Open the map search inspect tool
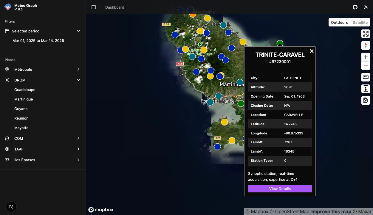 (x=366, y=101)
